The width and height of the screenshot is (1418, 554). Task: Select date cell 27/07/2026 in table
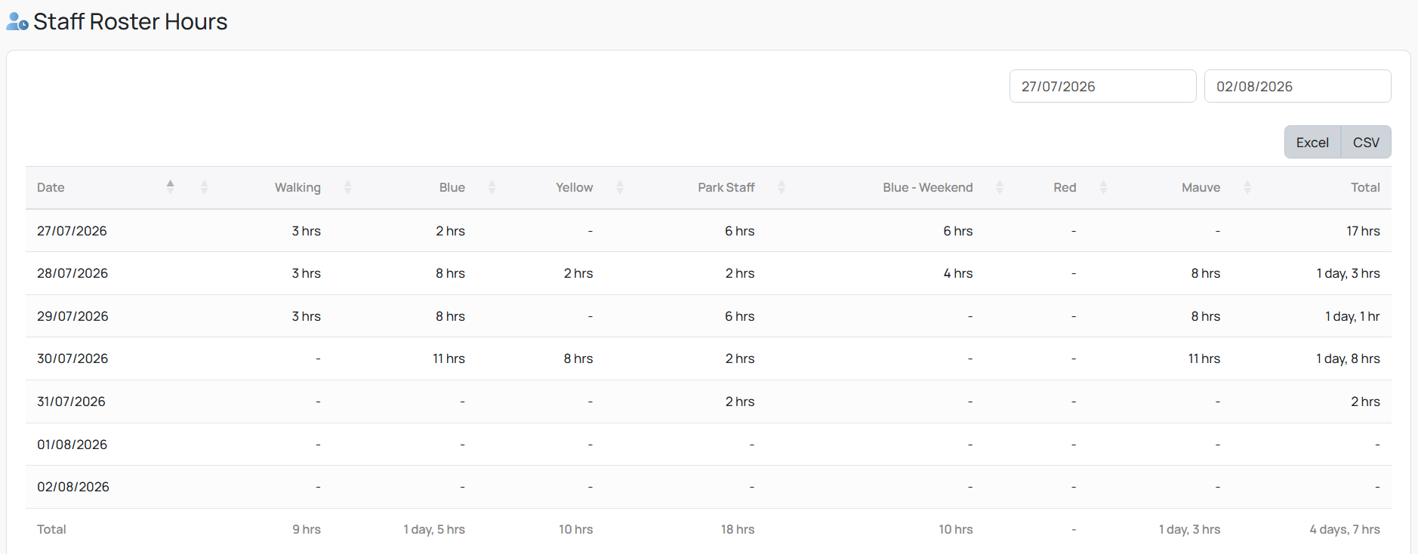(72, 231)
